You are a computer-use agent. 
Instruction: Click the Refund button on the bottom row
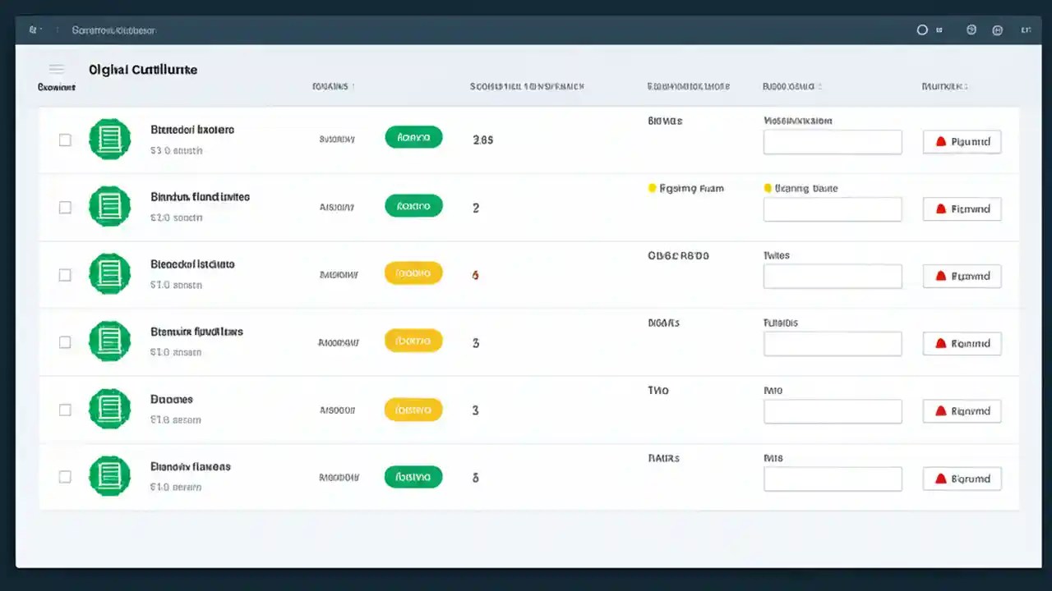point(962,479)
